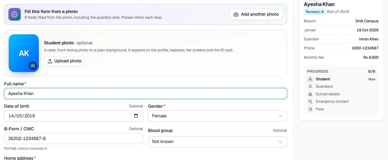The image size is (388, 160).
Task: Click the guardian name Imran Khan
Action: coord(369,39)
